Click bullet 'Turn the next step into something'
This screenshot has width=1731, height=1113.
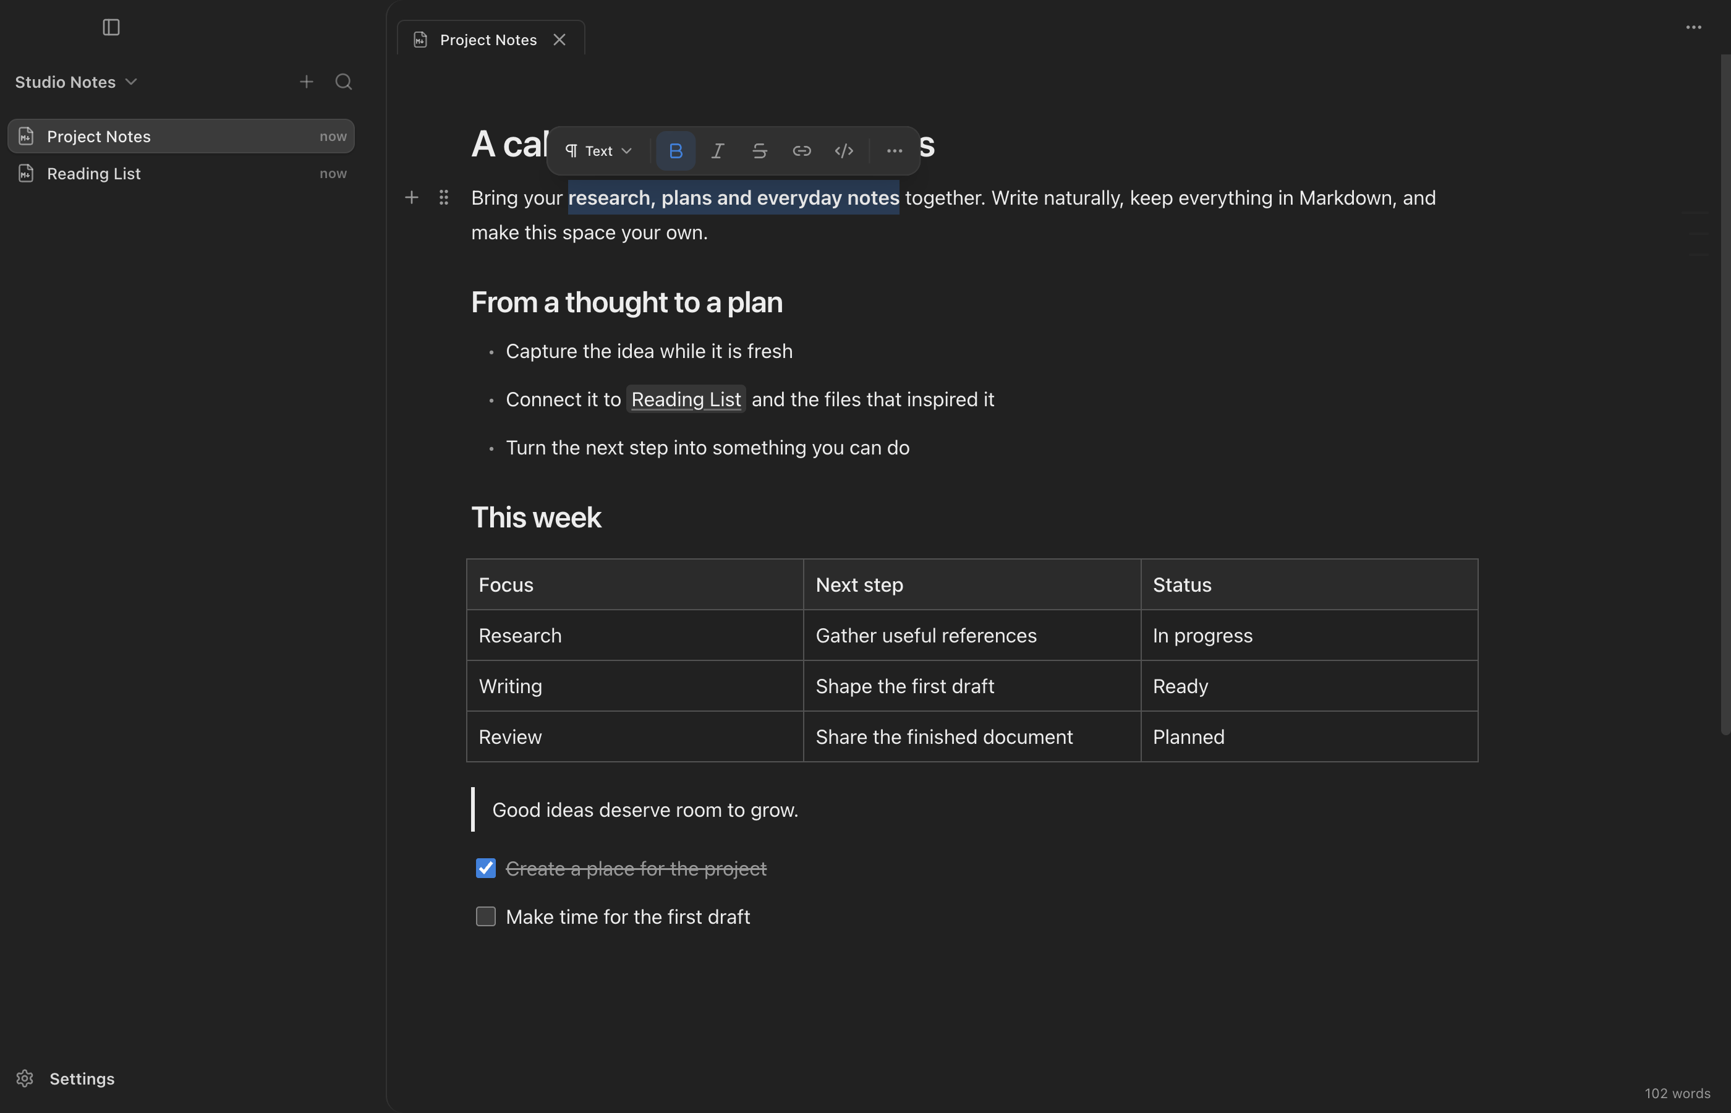(x=707, y=448)
